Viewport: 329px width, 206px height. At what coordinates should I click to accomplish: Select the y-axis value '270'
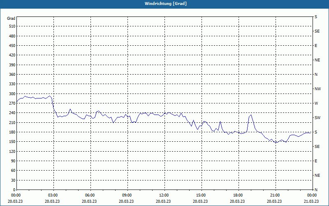(12, 103)
